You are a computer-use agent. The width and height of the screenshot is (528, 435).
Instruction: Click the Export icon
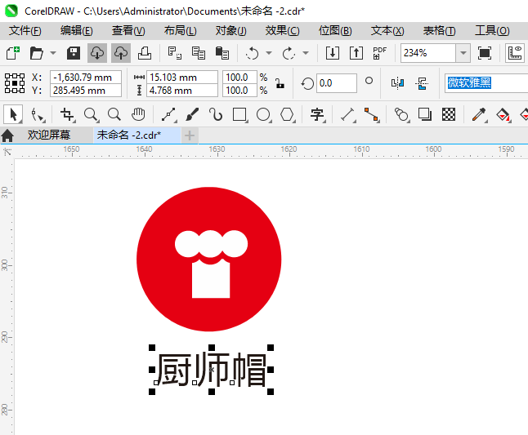click(356, 53)
